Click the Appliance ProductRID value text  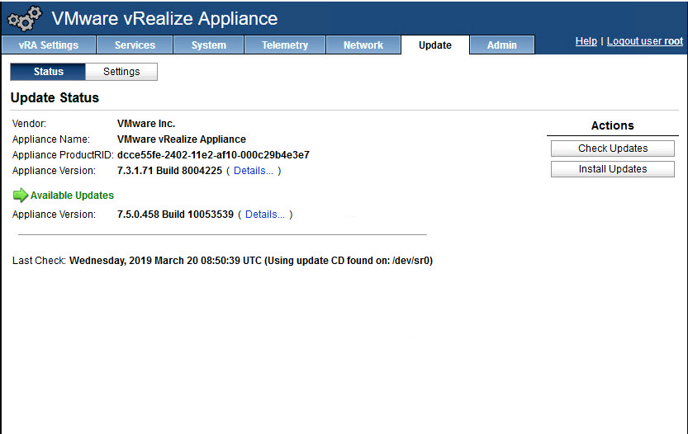point(213,155)
